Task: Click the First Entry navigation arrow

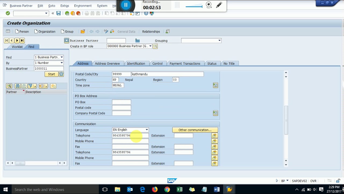Action: pyautogui.click(x=6, y=40)
